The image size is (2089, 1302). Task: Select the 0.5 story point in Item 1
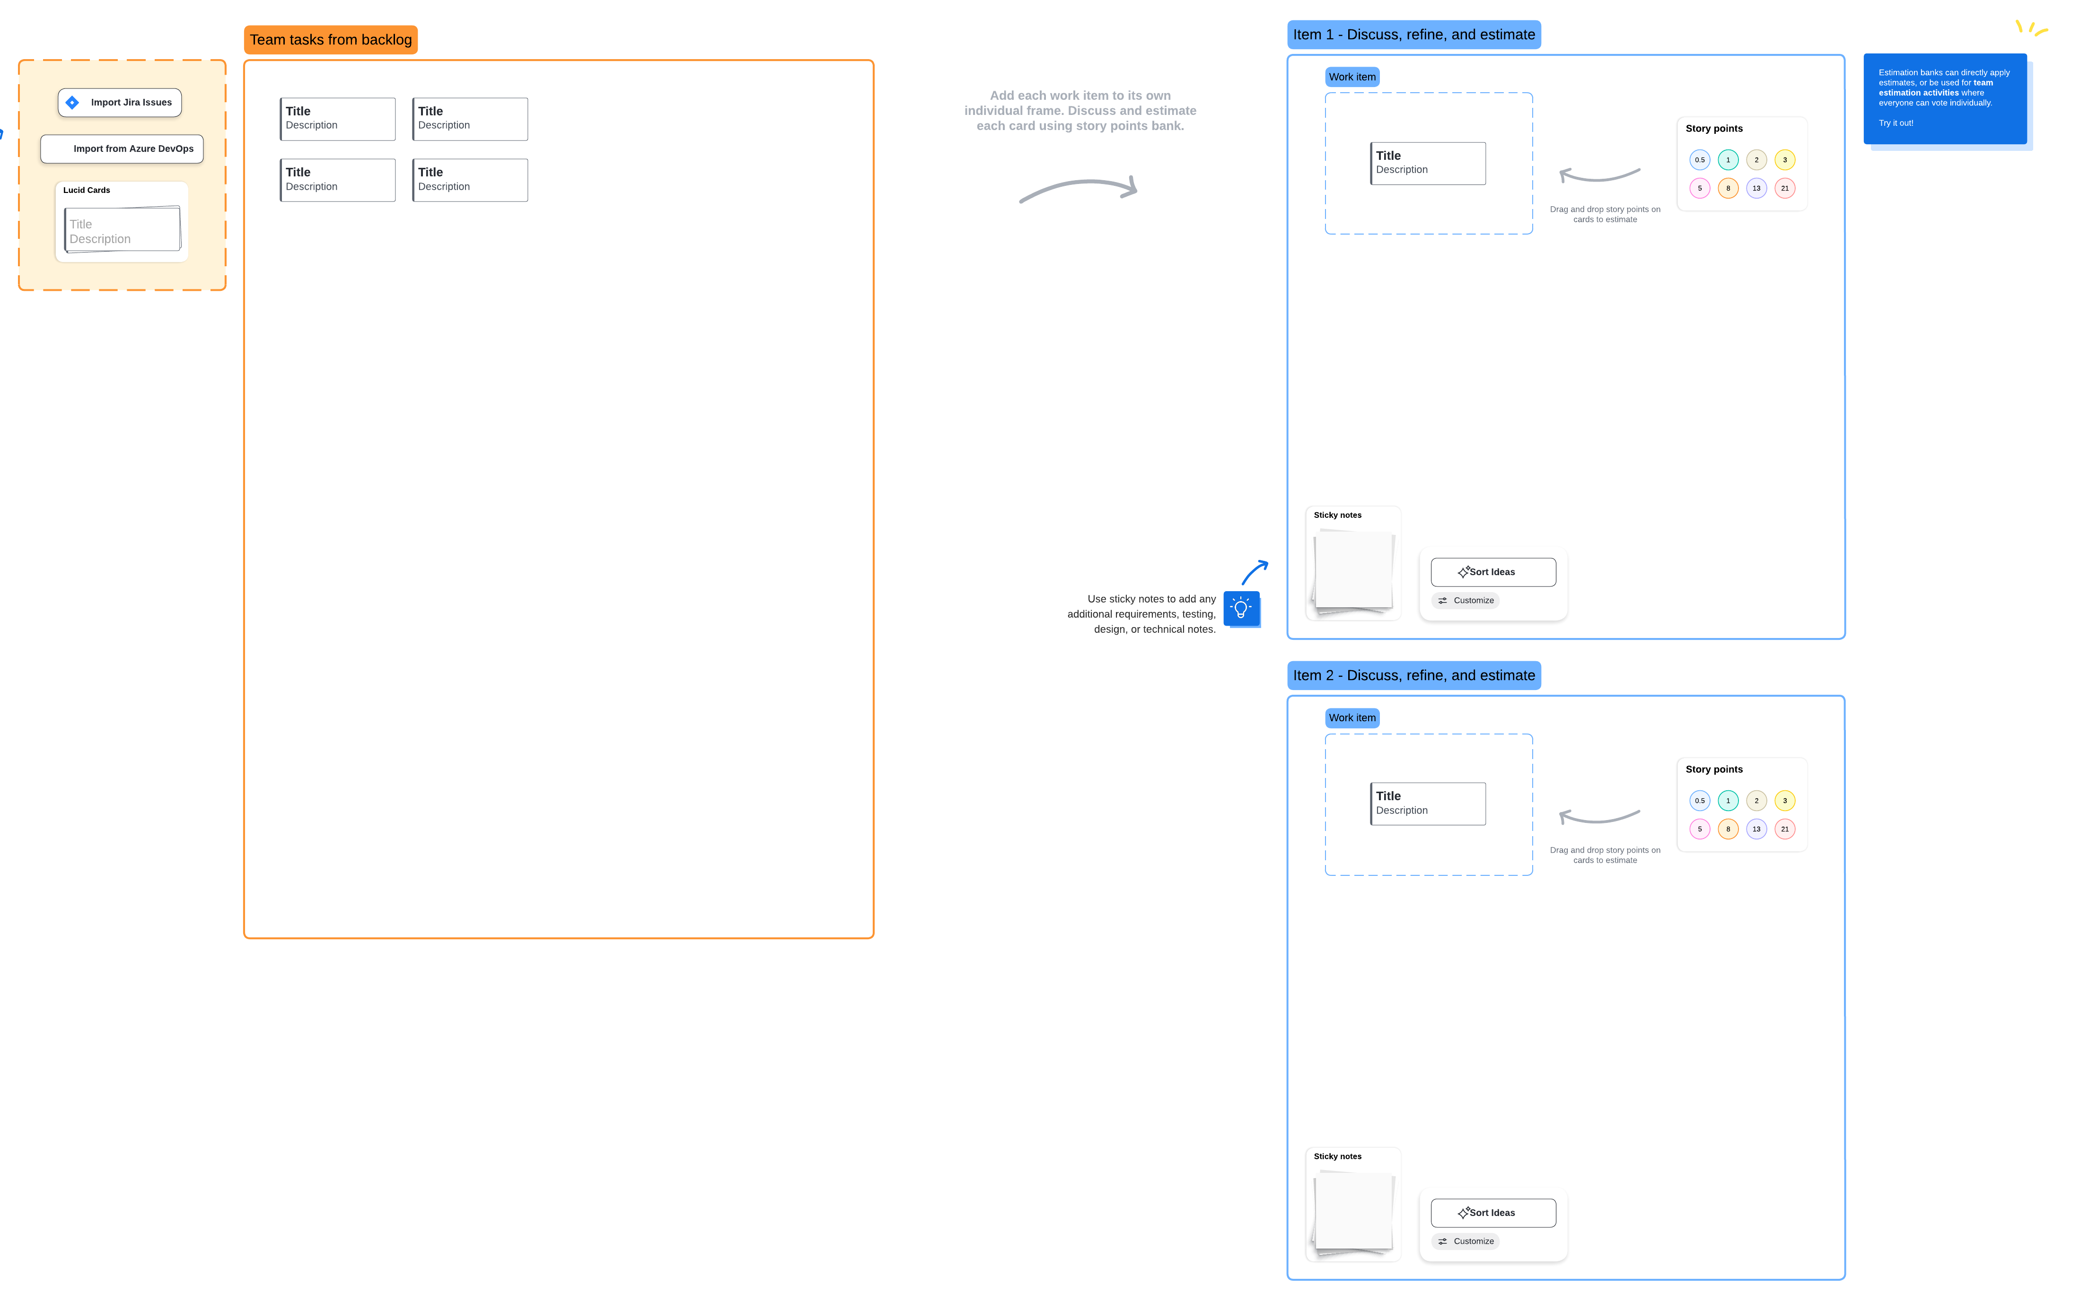pyautogui.click(x=1699, y=160)
